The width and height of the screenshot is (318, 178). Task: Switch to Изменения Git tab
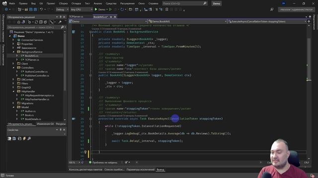(x=45, y=124)
